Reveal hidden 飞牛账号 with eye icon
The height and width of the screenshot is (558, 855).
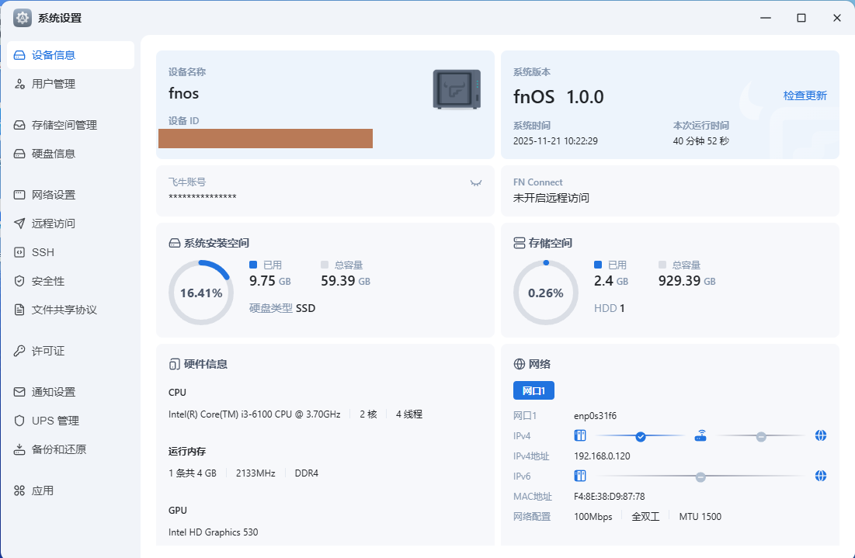(476, 183)
